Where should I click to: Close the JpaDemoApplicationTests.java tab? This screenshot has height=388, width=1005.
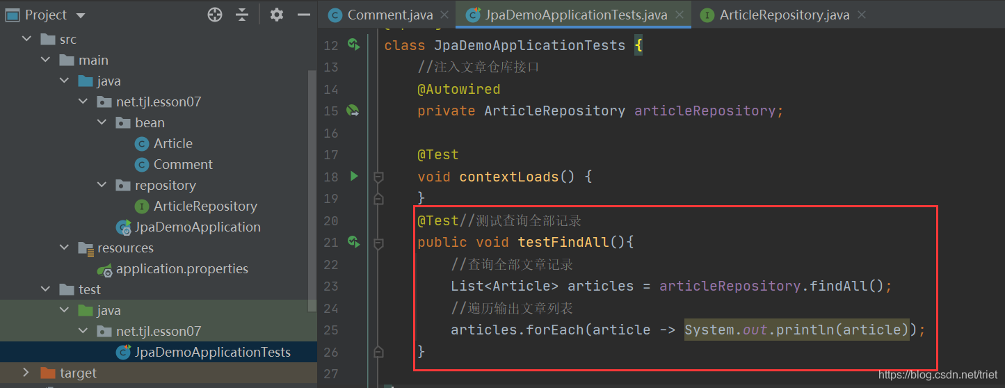680,15
